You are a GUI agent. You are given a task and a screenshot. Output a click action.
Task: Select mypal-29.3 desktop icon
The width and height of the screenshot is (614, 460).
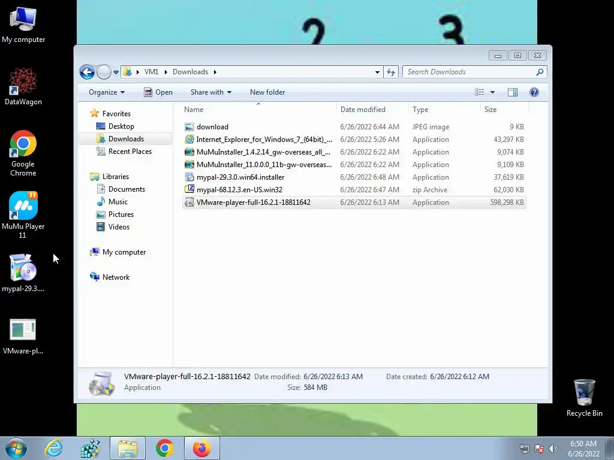click(x=23, y=273)
